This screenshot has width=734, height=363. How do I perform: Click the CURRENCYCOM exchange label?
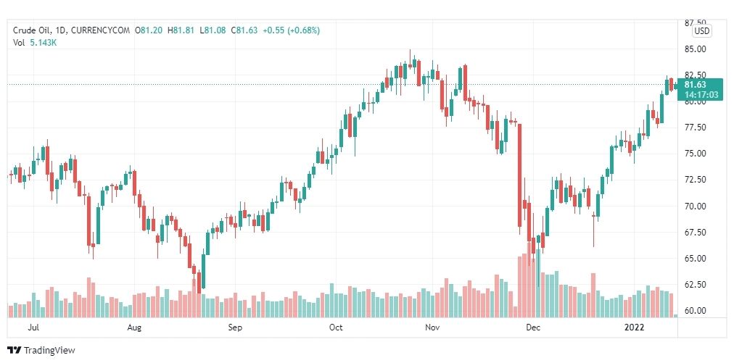coord(100,30)
